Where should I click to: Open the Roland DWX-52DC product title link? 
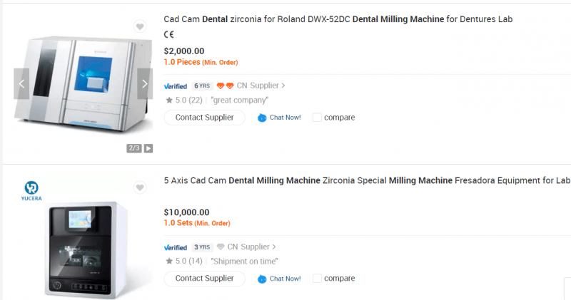click(x=338, y=19)
